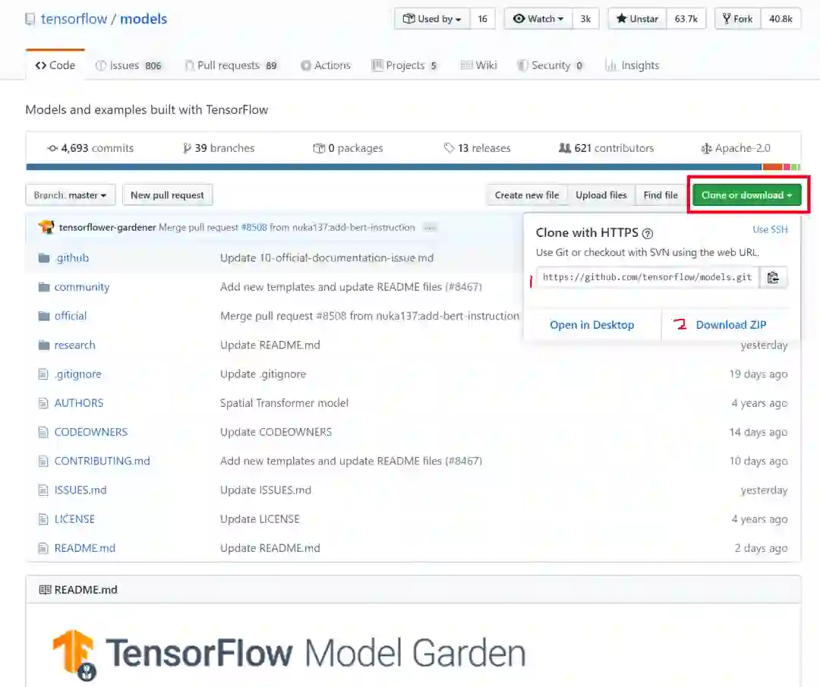The width and height of the screenshot is (820, 687).
Task: View 0 packages
Action: (x=348, y=148)
